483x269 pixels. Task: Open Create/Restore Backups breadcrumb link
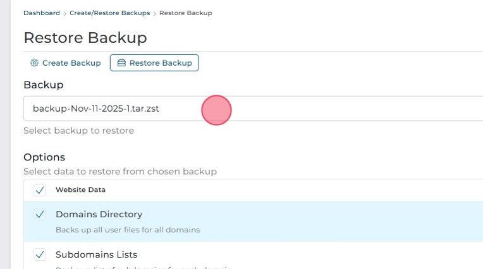[110, 13]
